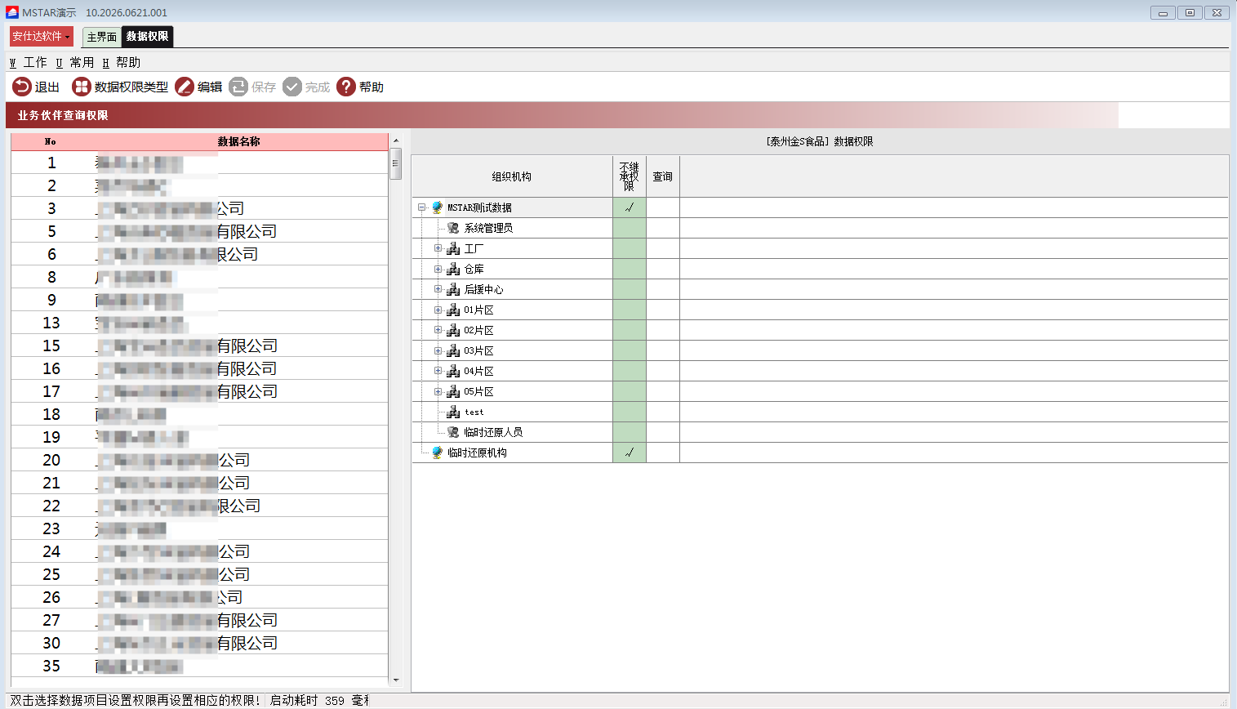The image size is (1237, 709).
Task: Click the 不继承权限 column header
Action: (630, 176)
